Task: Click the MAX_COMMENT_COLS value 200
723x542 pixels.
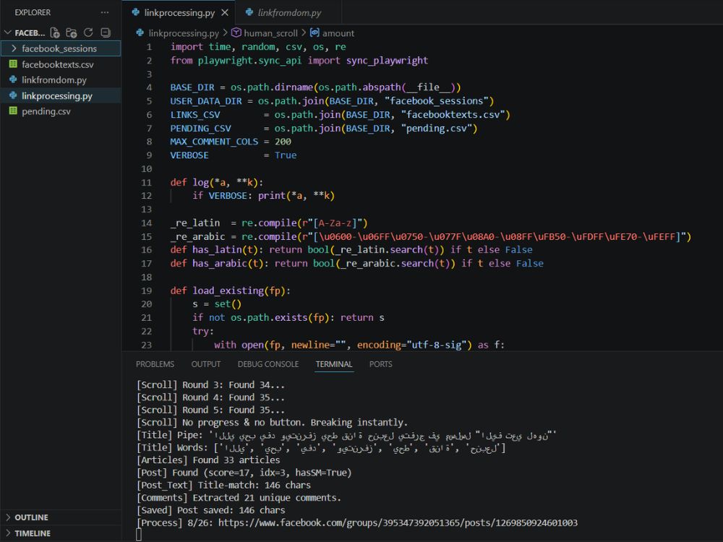Action: point(283,142)
